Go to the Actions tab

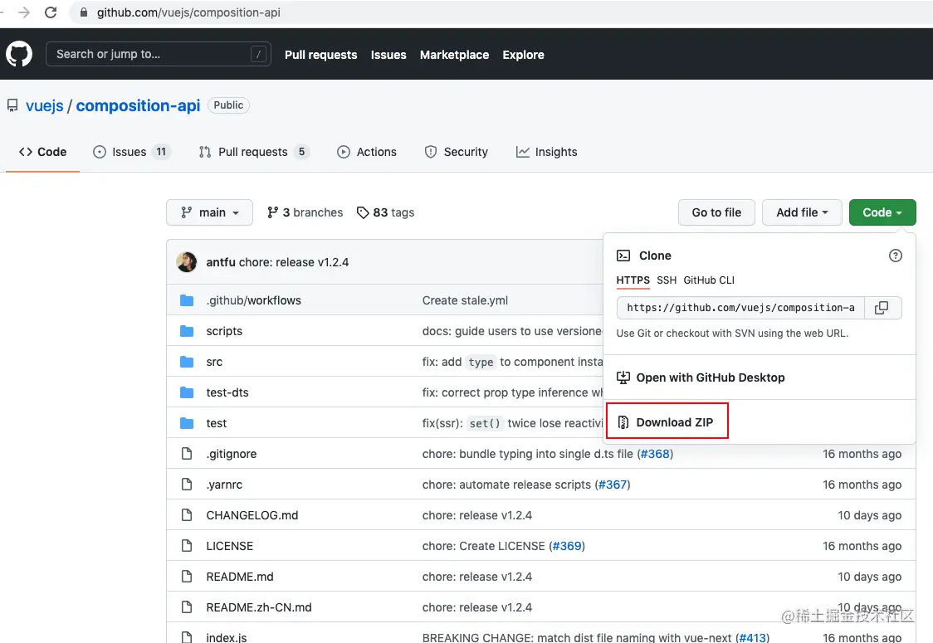click(x=367, y=152)
